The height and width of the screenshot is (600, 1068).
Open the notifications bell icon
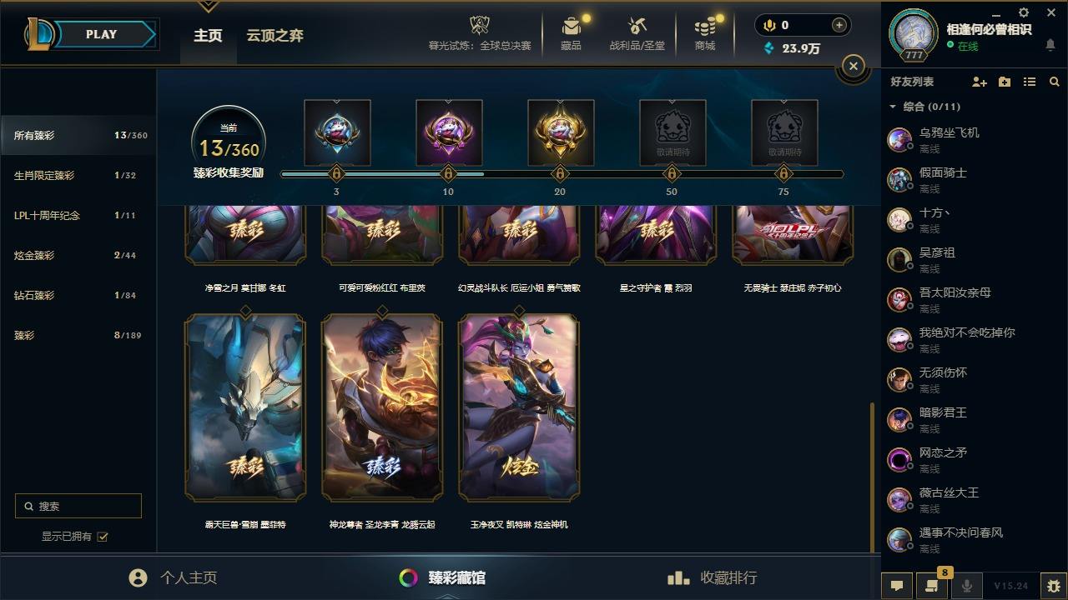1050,46
